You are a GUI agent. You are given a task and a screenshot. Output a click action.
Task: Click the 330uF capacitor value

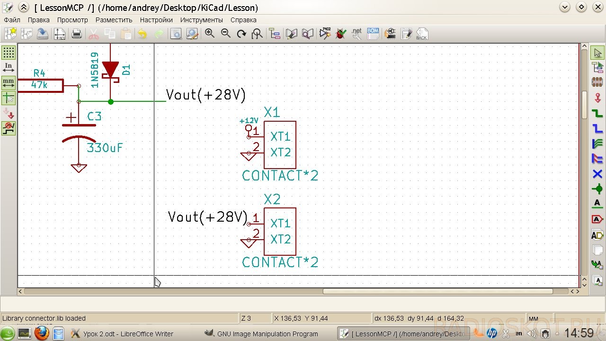point(105,148)
